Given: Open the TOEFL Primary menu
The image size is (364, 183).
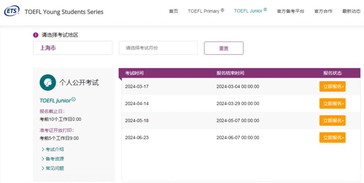Looking at the screenshot, I should [x=206, y=11].
